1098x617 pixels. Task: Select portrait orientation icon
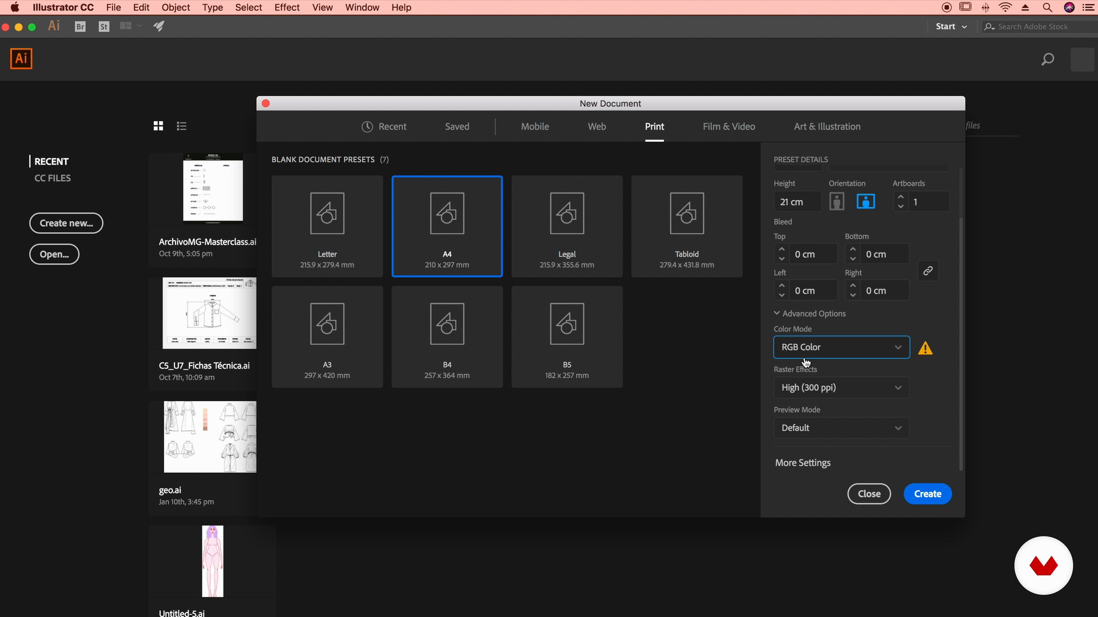pyautogui.click(x=837, y=202)
